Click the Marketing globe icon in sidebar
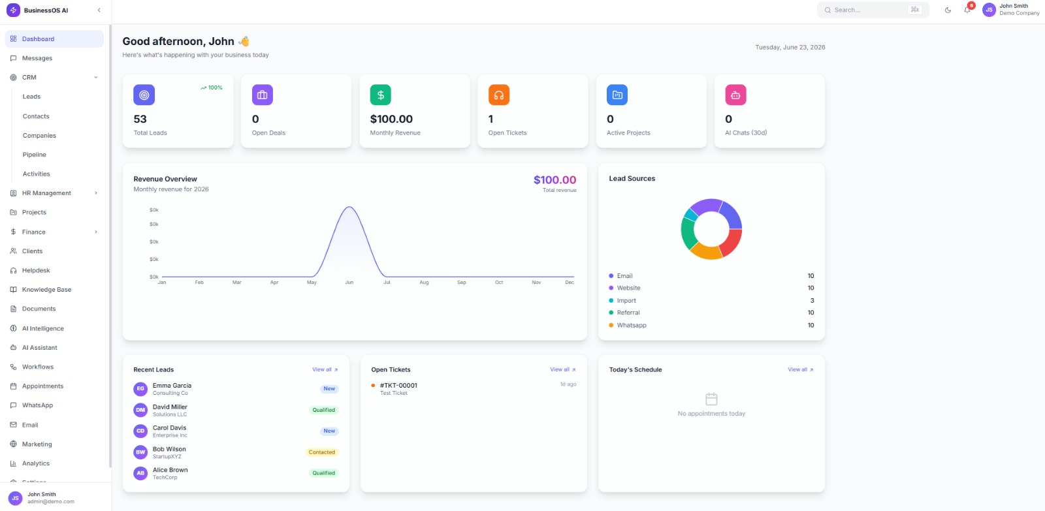Screen dimensions: 1045x511 pos(13,444)
